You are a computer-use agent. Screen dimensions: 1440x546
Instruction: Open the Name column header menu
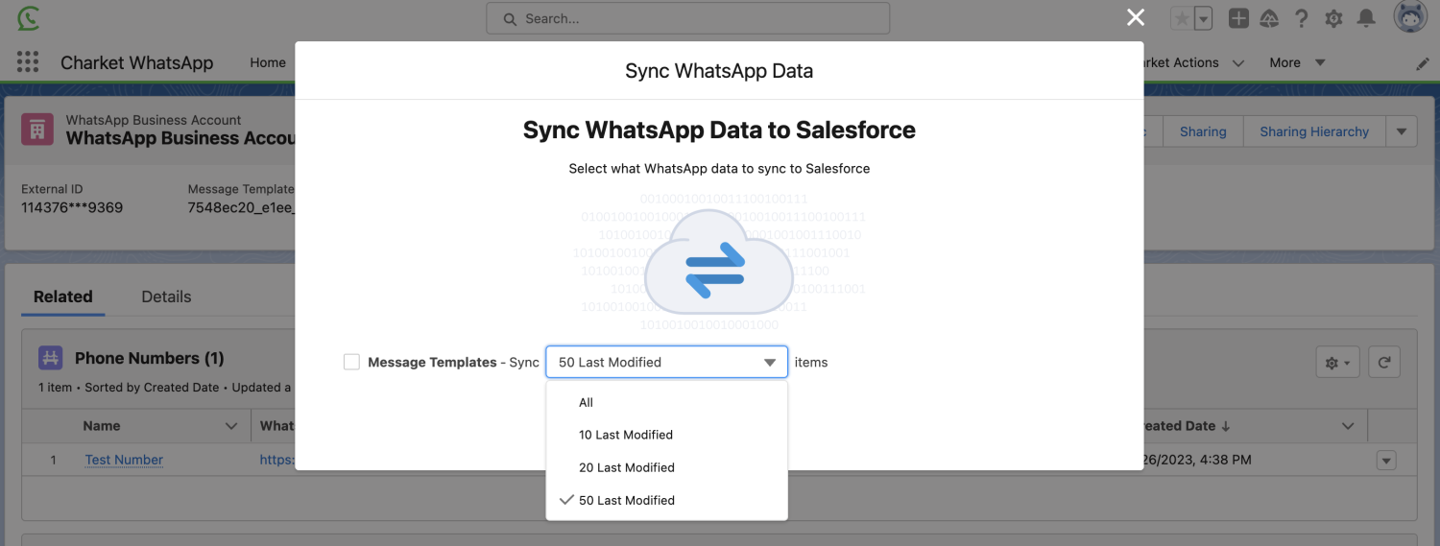coord(231,426)
